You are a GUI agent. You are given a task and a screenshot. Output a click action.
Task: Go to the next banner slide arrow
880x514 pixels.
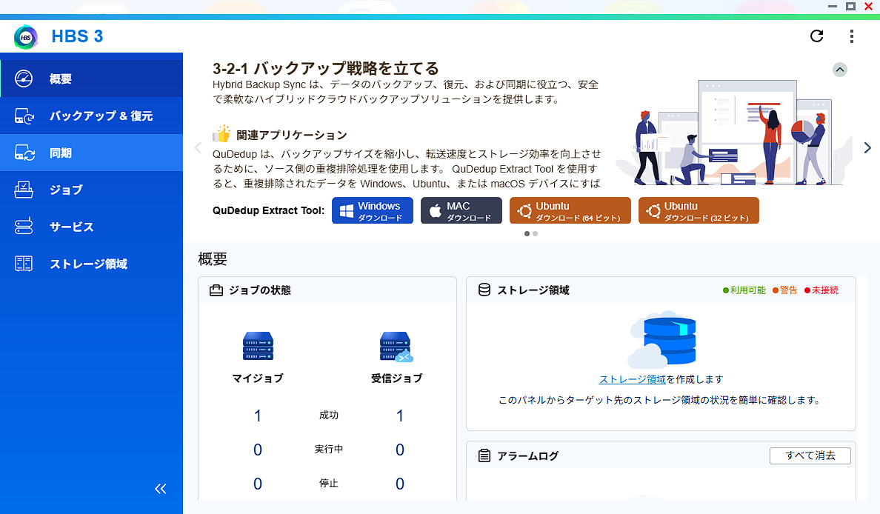[x=867, y=147]
